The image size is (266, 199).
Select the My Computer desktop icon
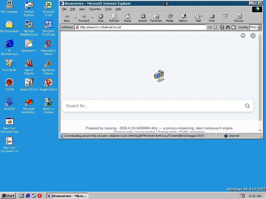[9, 7]
